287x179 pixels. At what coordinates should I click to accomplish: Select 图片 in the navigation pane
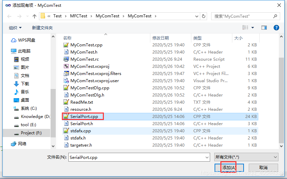(x=25, y=68)
